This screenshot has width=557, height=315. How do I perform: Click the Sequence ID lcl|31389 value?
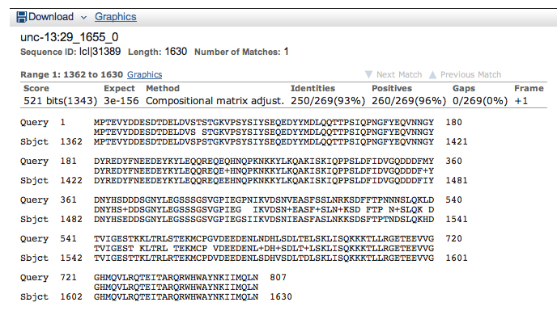coord(100,52)
